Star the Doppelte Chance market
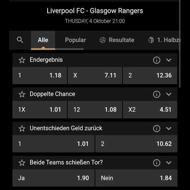 coord(22,94)
